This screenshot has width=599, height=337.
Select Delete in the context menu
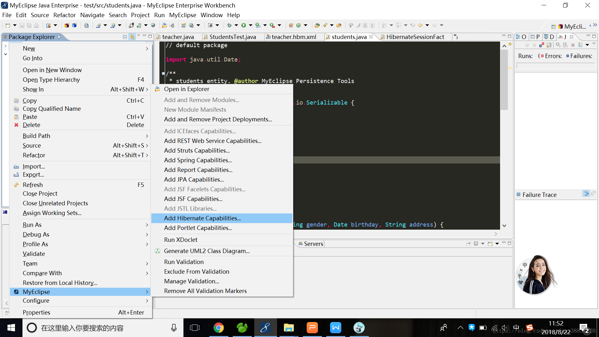[x=80, y=125]
